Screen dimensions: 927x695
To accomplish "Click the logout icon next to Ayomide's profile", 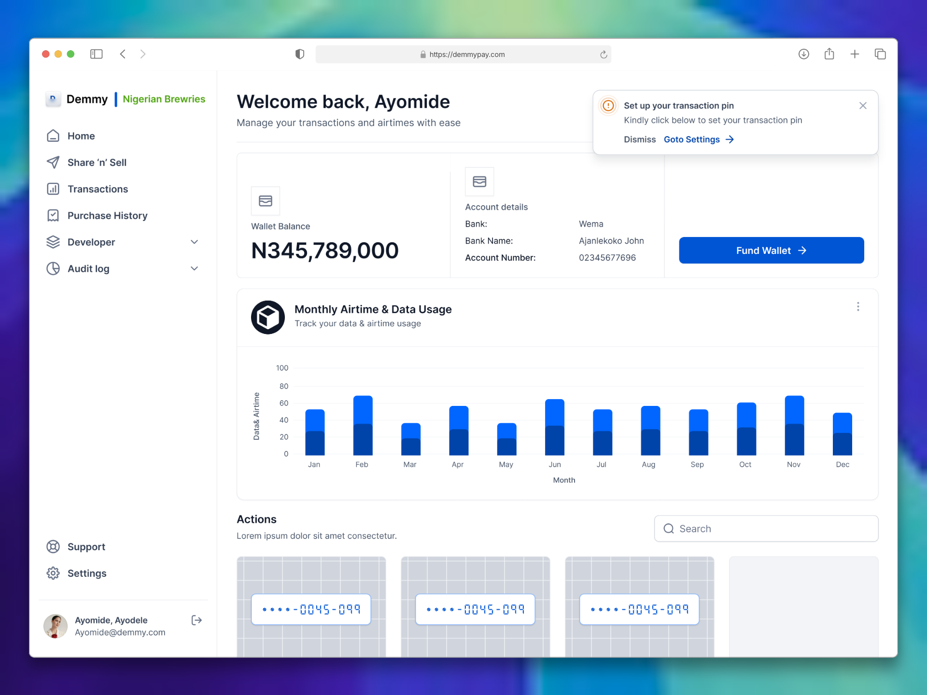I will point(196,620).
